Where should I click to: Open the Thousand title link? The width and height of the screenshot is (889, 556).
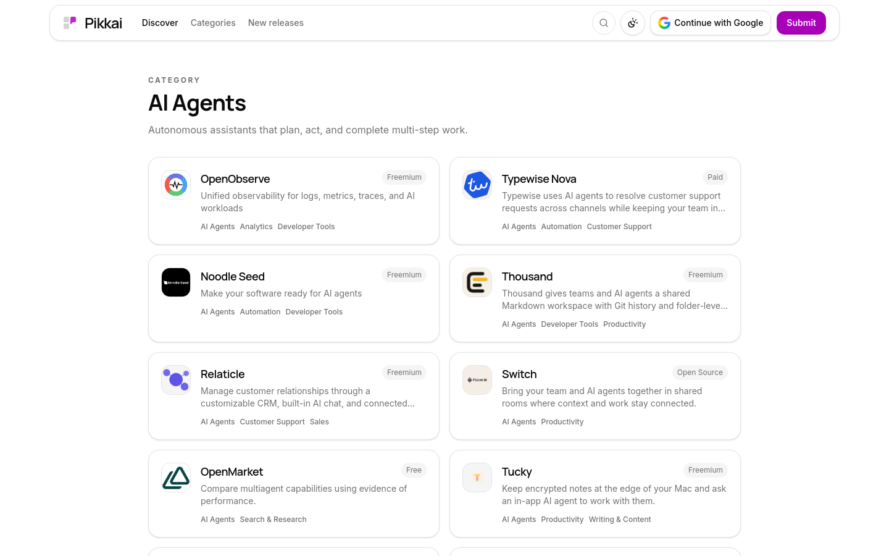coord(527,277)
